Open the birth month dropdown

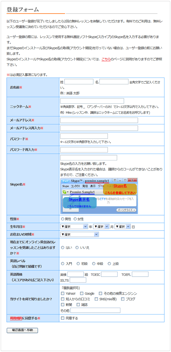coord(101,227)
